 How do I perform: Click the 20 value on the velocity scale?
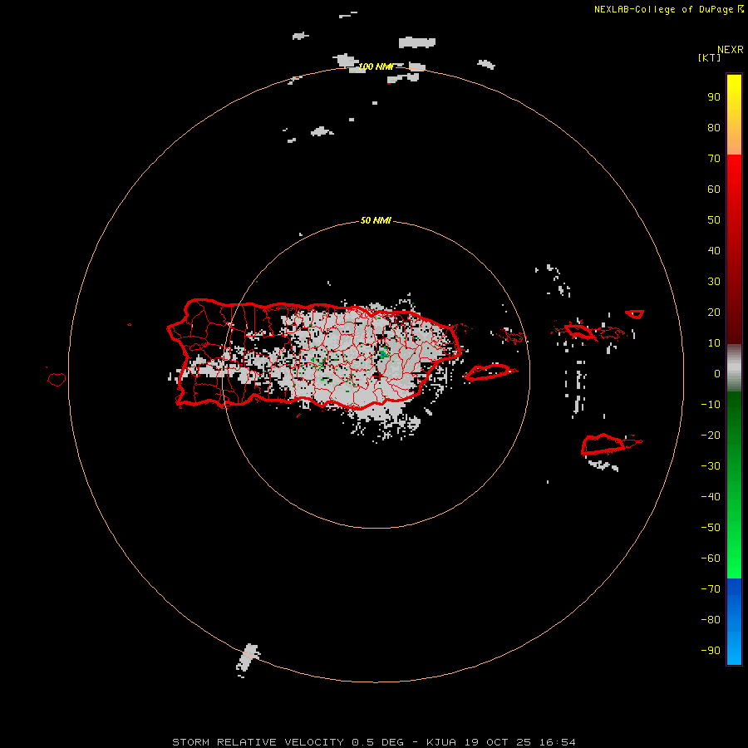(714, 312)
